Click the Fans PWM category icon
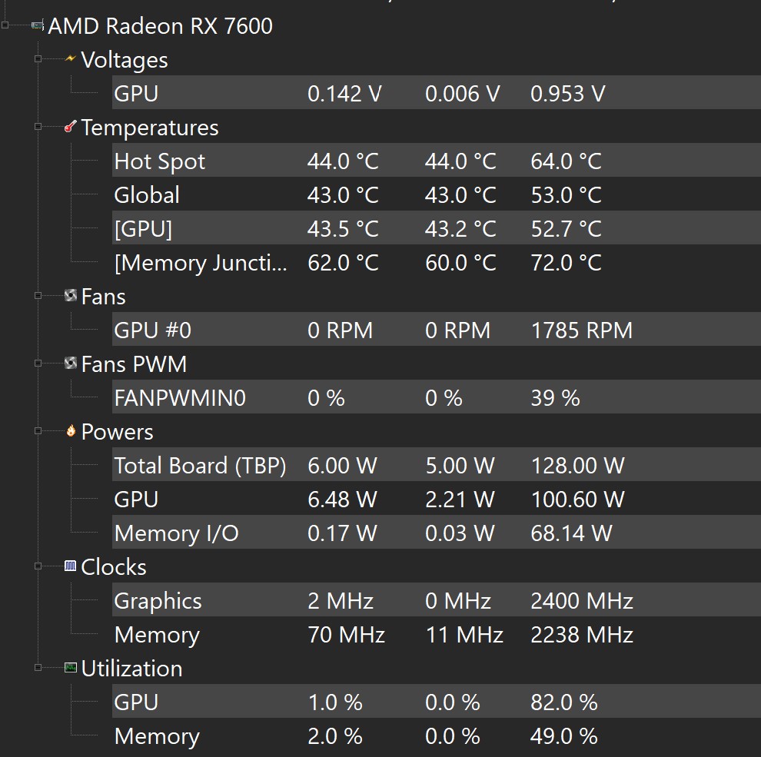The width and height of the screenshot is (761, 757). pos(71,364)
